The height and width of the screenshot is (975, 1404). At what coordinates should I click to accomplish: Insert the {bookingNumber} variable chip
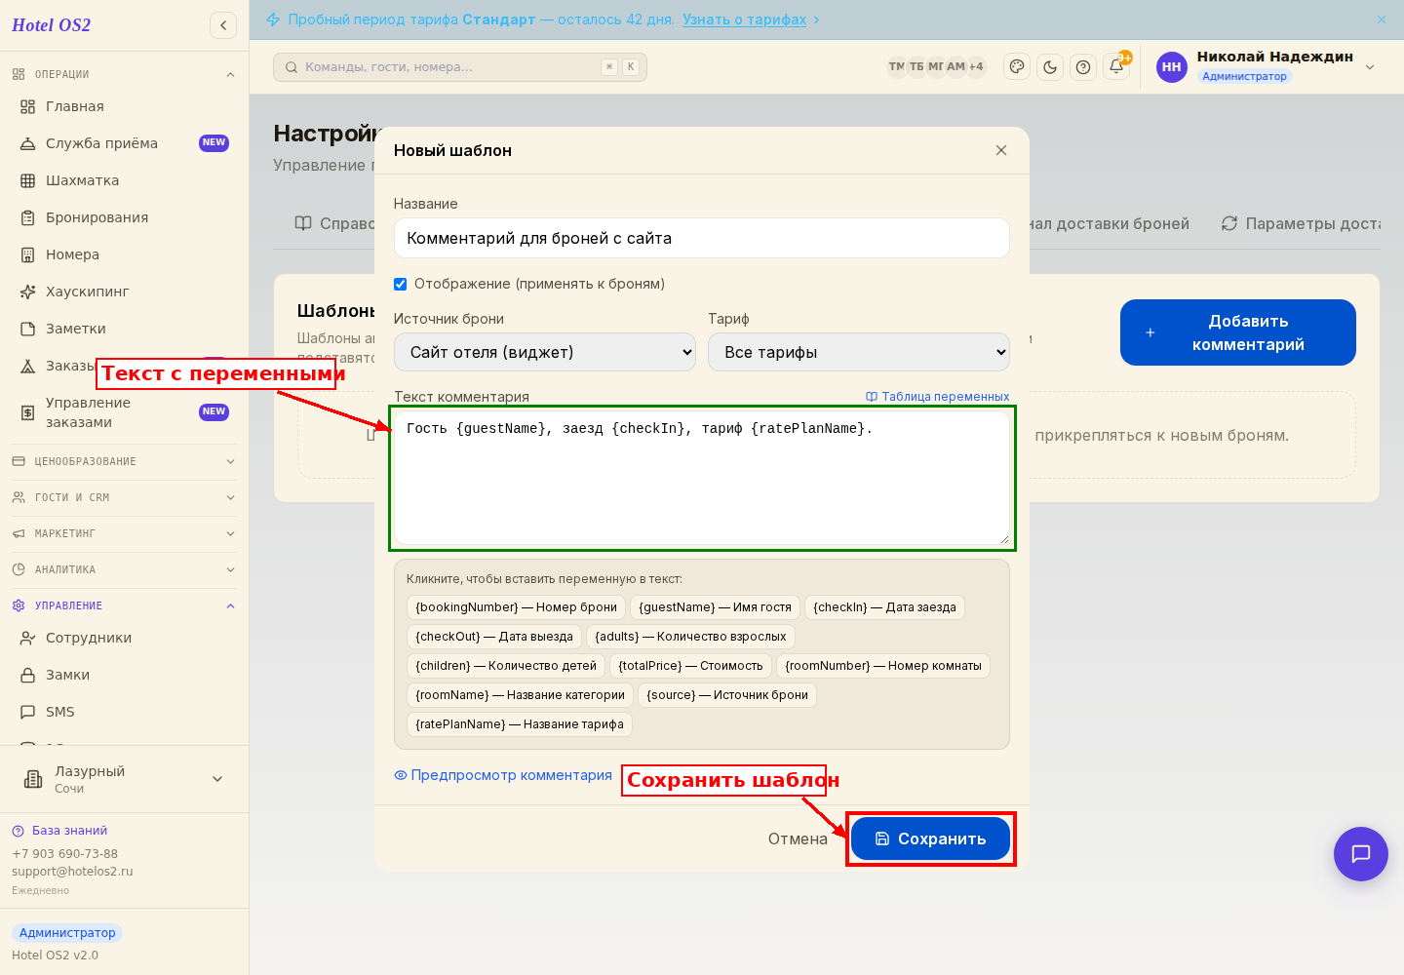click(x=516, y=607)
